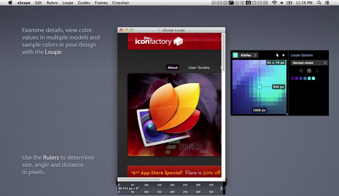Screen dimensions: 339x196
Task: Toggle the four-square grid icon in Loupe Options
Action: [309, 70]
